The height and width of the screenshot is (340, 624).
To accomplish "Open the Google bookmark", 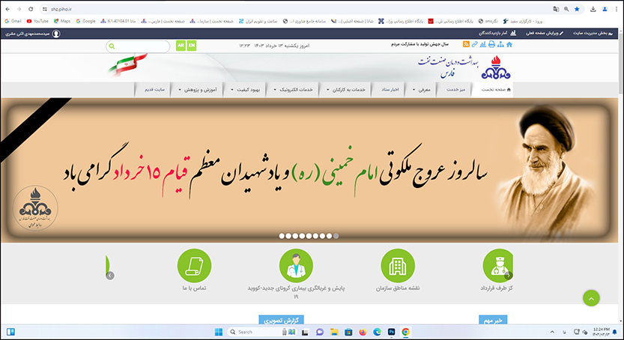I will point(85,21).
